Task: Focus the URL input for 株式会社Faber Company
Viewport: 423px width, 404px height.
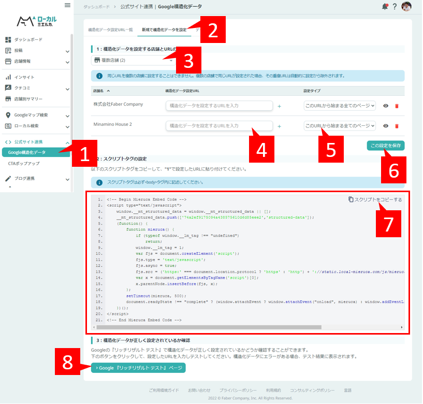Action: coord(219,106)
